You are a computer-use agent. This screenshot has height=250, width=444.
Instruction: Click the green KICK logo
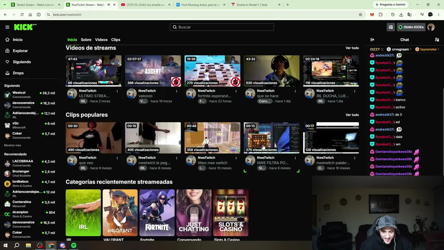tap(25, 27)
